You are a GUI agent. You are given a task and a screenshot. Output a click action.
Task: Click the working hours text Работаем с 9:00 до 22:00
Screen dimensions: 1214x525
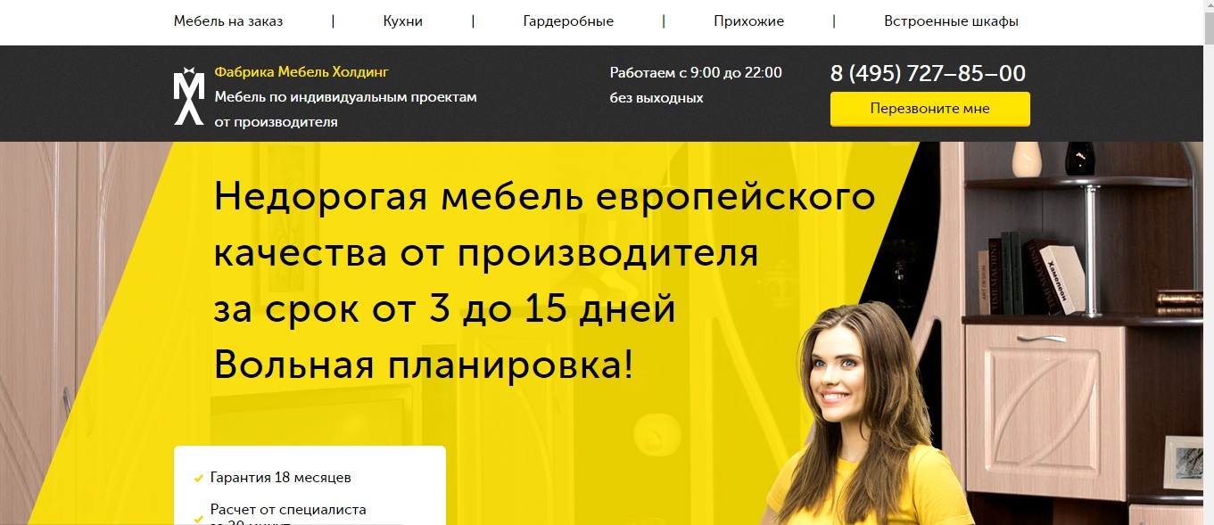696,73
